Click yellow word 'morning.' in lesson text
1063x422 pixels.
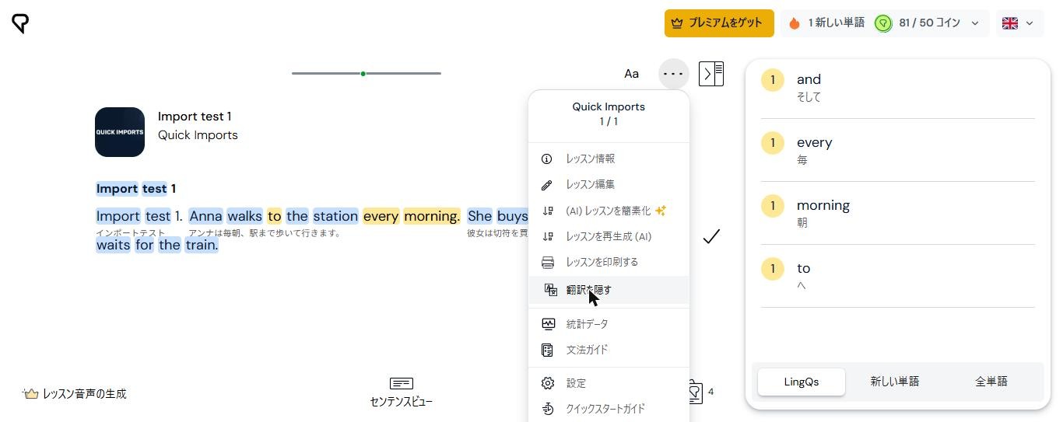(x=432, y=216)
